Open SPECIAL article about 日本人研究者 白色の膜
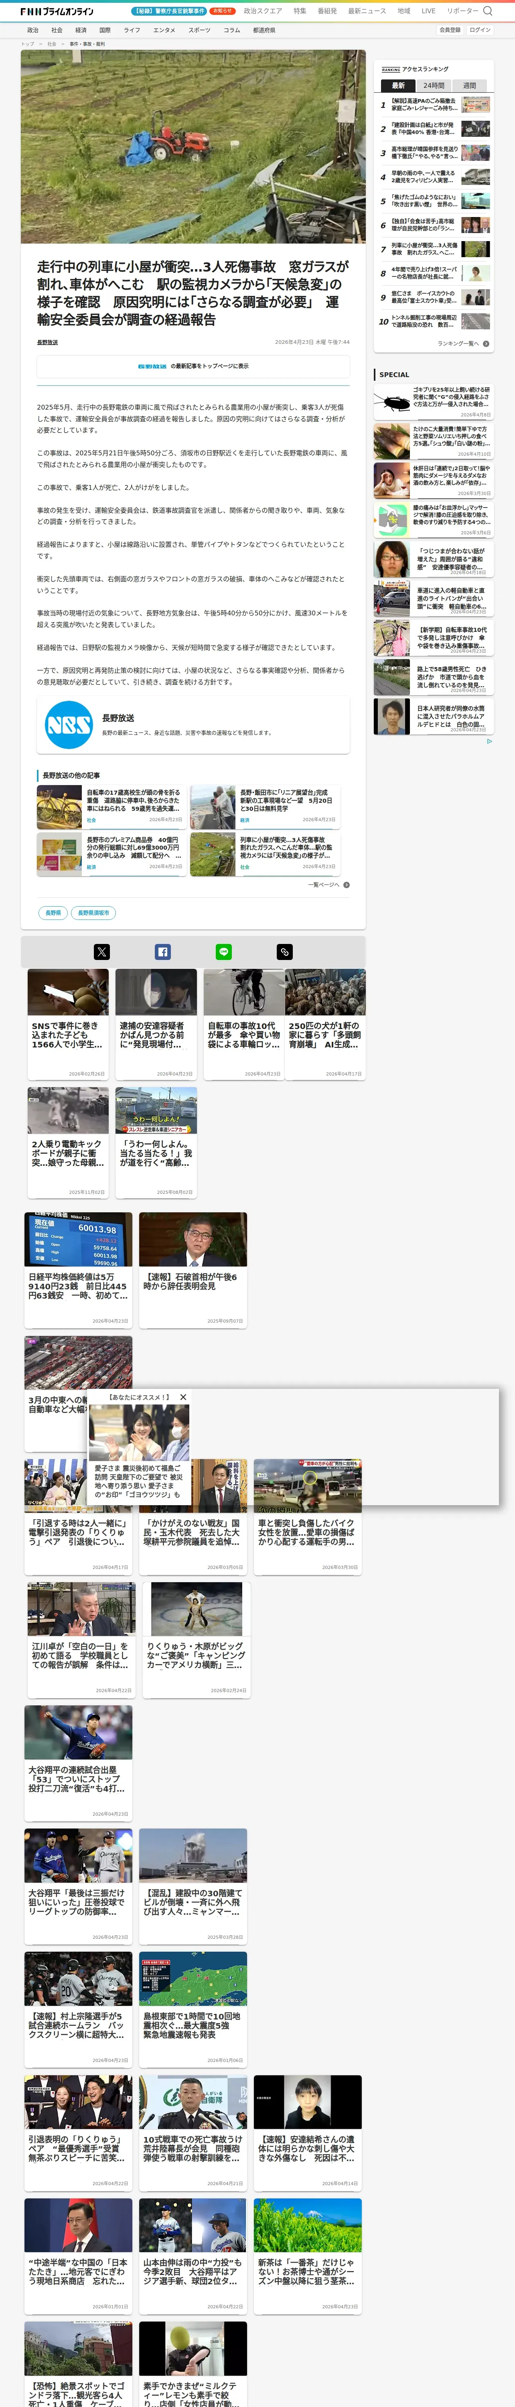515x2407 pixels. click(433, 716)
